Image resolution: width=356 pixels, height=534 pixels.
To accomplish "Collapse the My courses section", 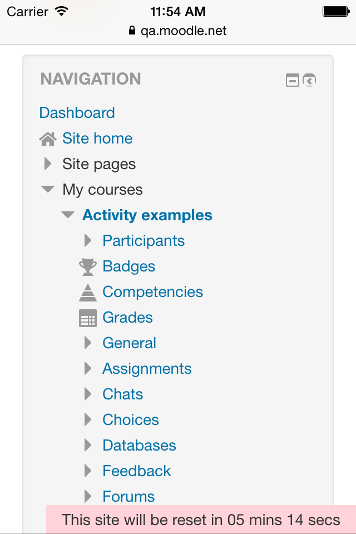I will tap(48, 189).
